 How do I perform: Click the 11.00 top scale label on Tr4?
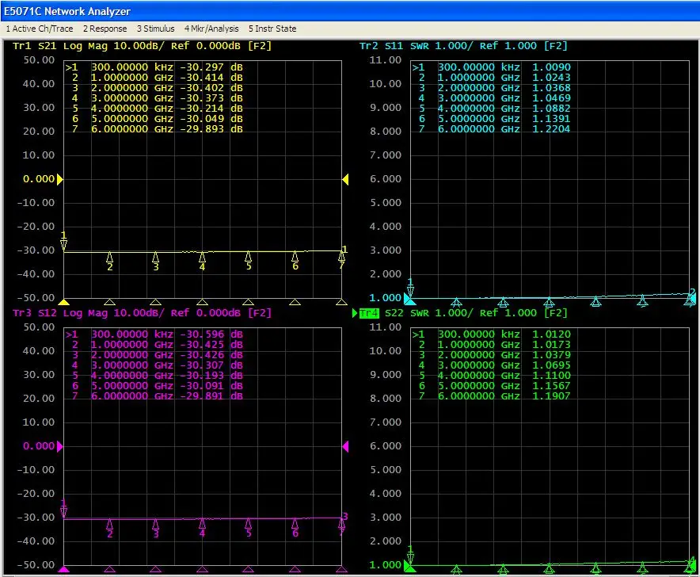tap(386, 327)
